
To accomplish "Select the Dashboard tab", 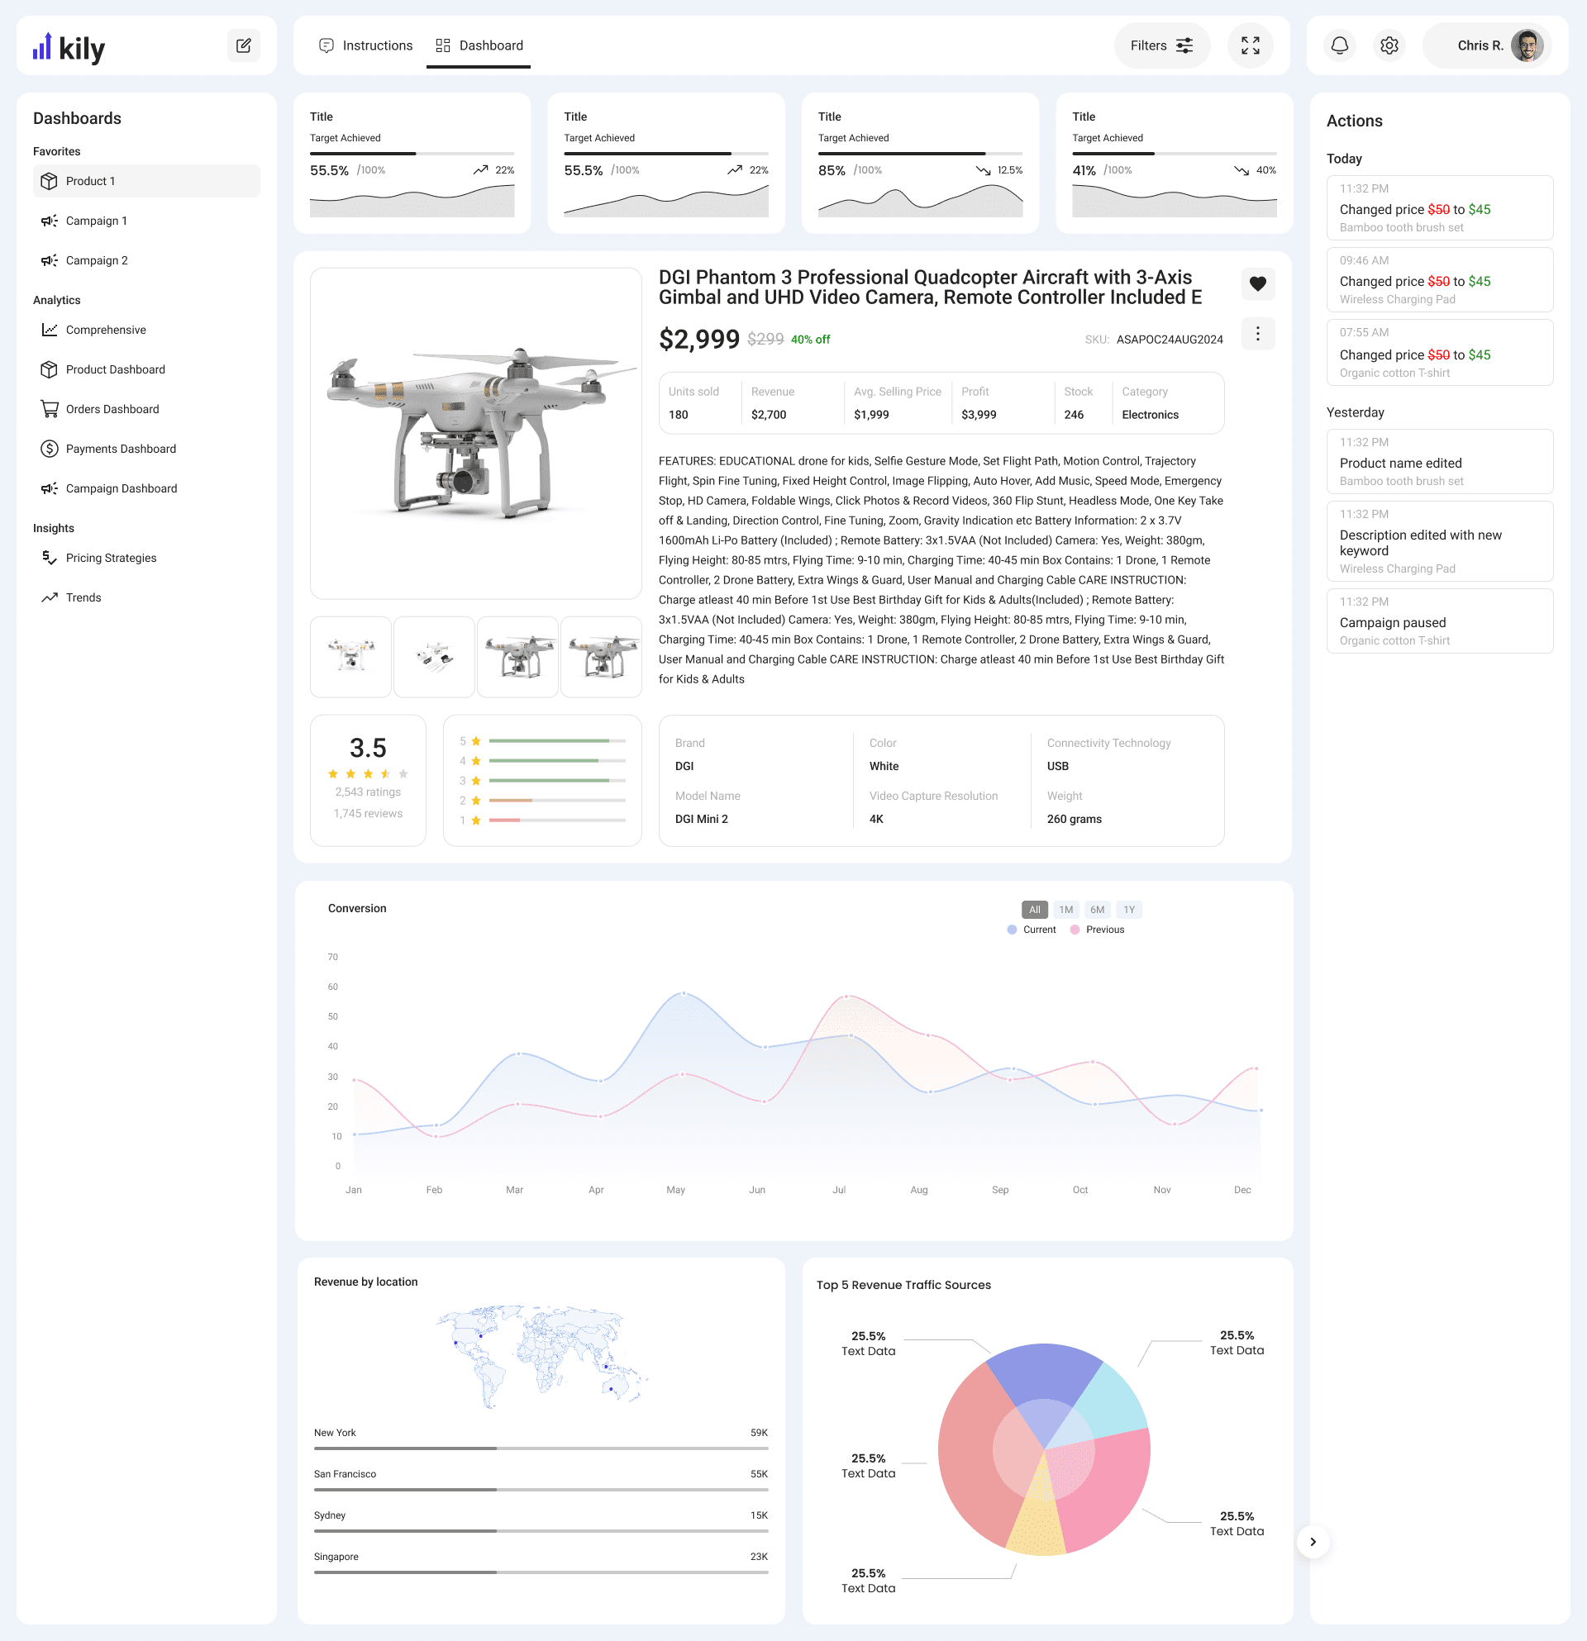I will [x=479, y=46].
